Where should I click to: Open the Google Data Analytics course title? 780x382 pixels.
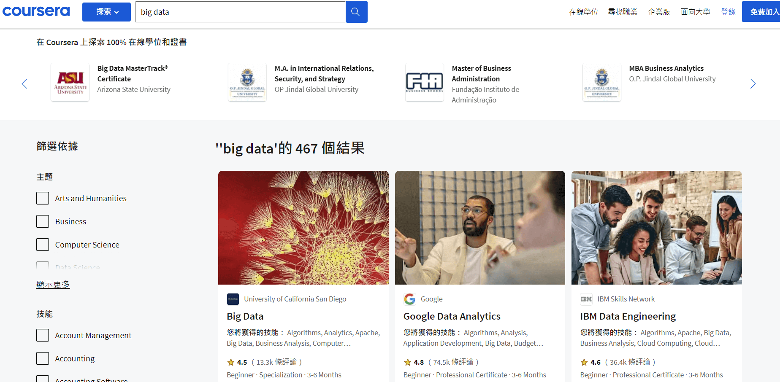pos(452,316)
